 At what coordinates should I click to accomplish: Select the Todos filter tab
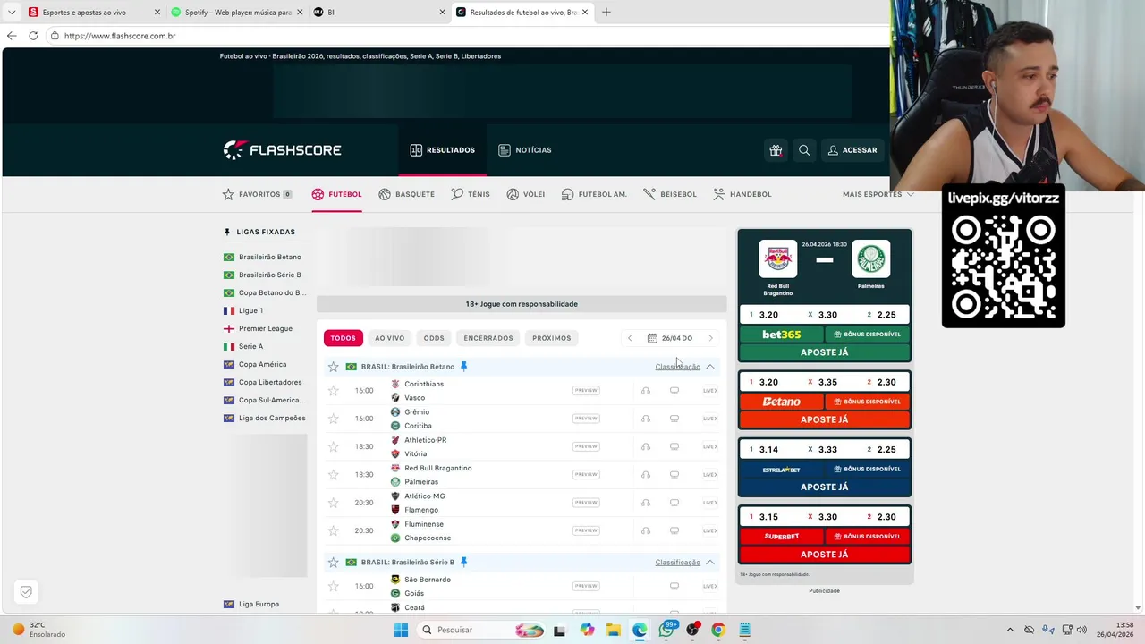pyautogui.click(x=343, y=338)
